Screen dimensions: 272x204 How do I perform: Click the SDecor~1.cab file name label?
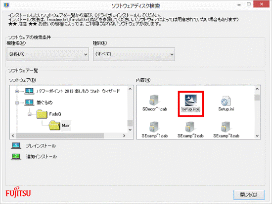point(155,109)
